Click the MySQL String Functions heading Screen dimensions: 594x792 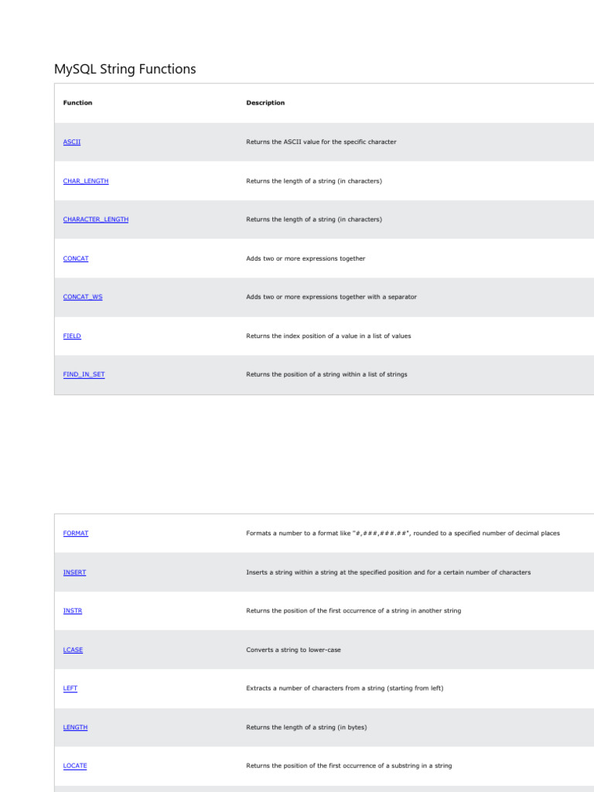125,70
